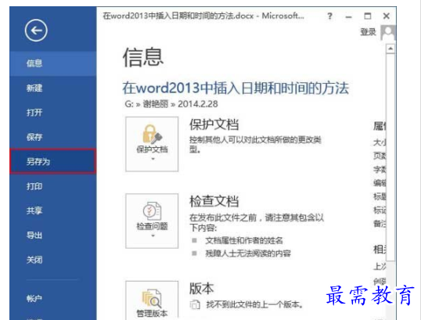Open the Manage Versions icon button
This screenshot has width=421, height=320.
(x=152, y=300)
